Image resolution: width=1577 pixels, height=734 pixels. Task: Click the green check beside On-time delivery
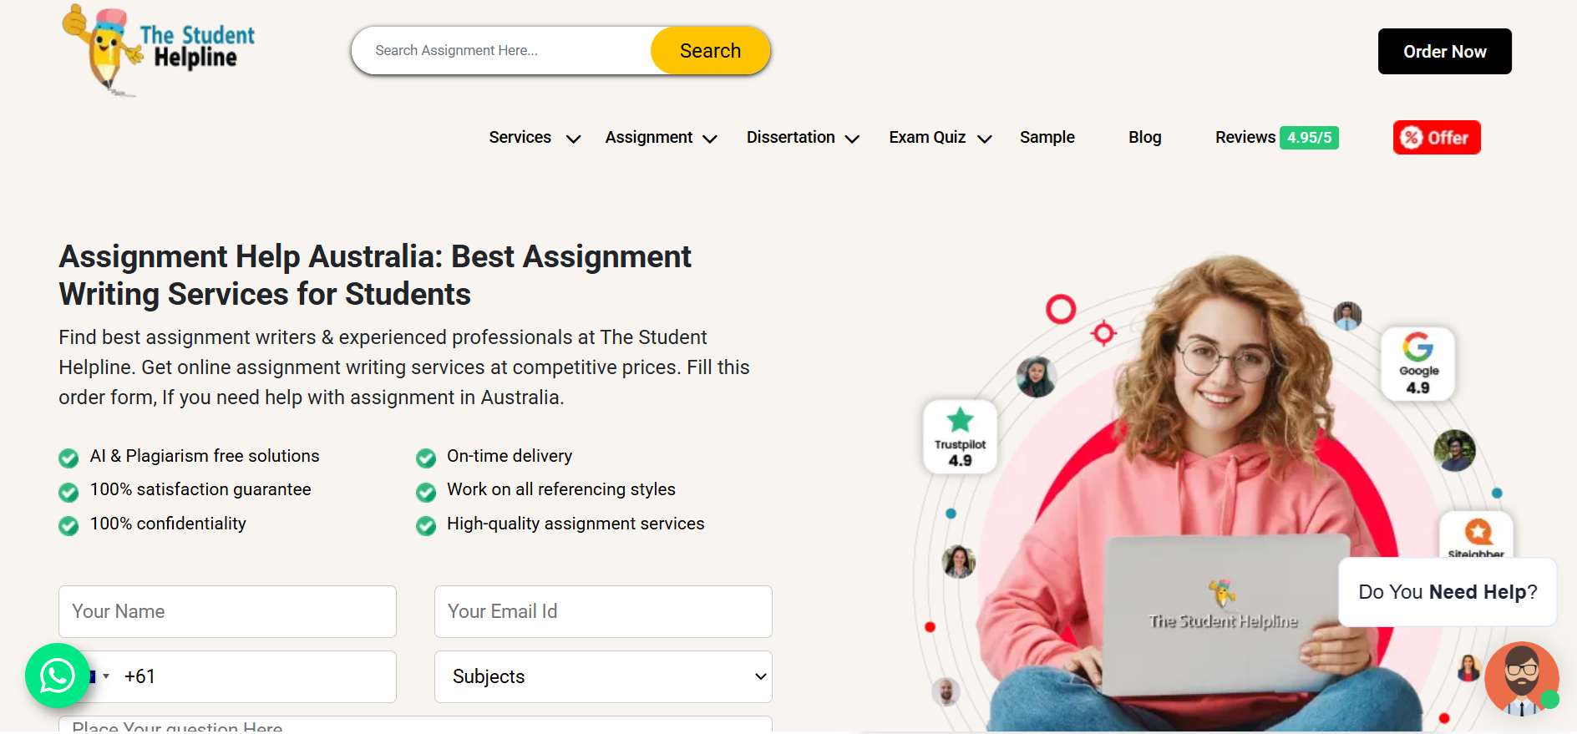point(426,458)
